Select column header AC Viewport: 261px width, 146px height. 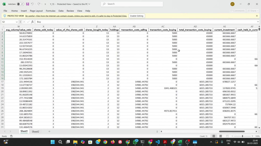tap(163, 26)
